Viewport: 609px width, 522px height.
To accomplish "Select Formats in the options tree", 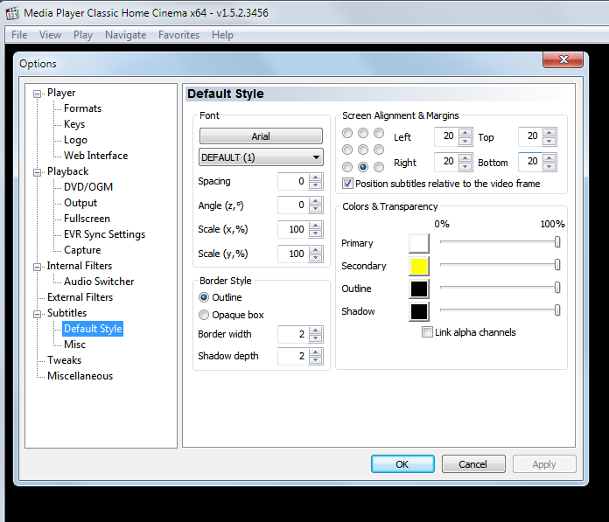I will pyautogui.click(x=83, y=108).
